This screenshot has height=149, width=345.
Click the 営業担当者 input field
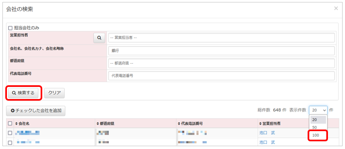221,38
